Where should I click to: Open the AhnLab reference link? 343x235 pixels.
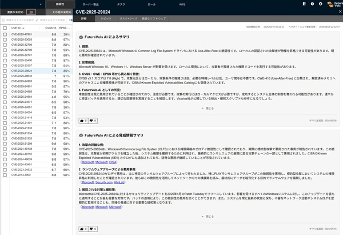tap(119, 182)
